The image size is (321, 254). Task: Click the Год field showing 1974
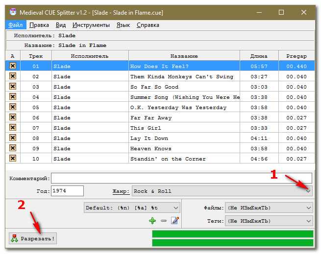pos(67,191)
